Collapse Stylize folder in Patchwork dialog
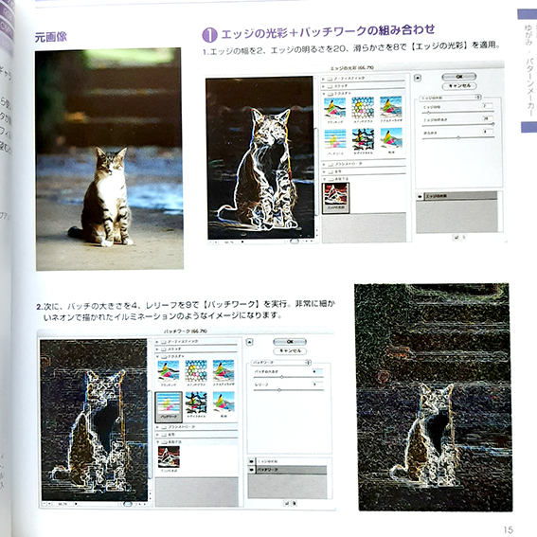 click(157, 442)
